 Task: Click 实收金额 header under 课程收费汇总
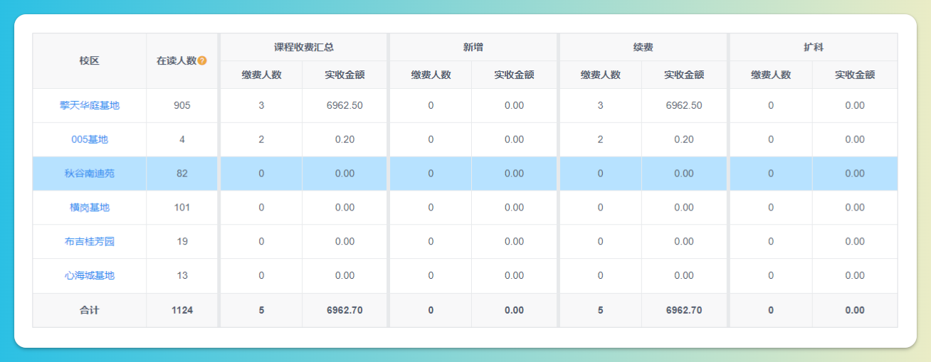(345, 75)
